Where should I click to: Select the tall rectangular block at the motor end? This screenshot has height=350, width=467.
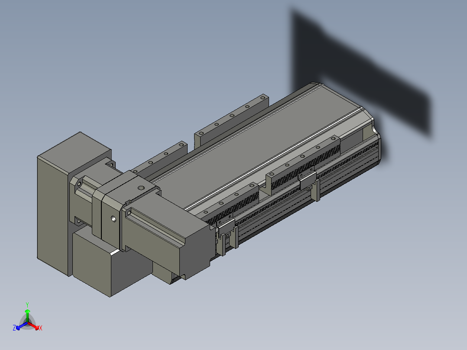[x=54, y=208]
